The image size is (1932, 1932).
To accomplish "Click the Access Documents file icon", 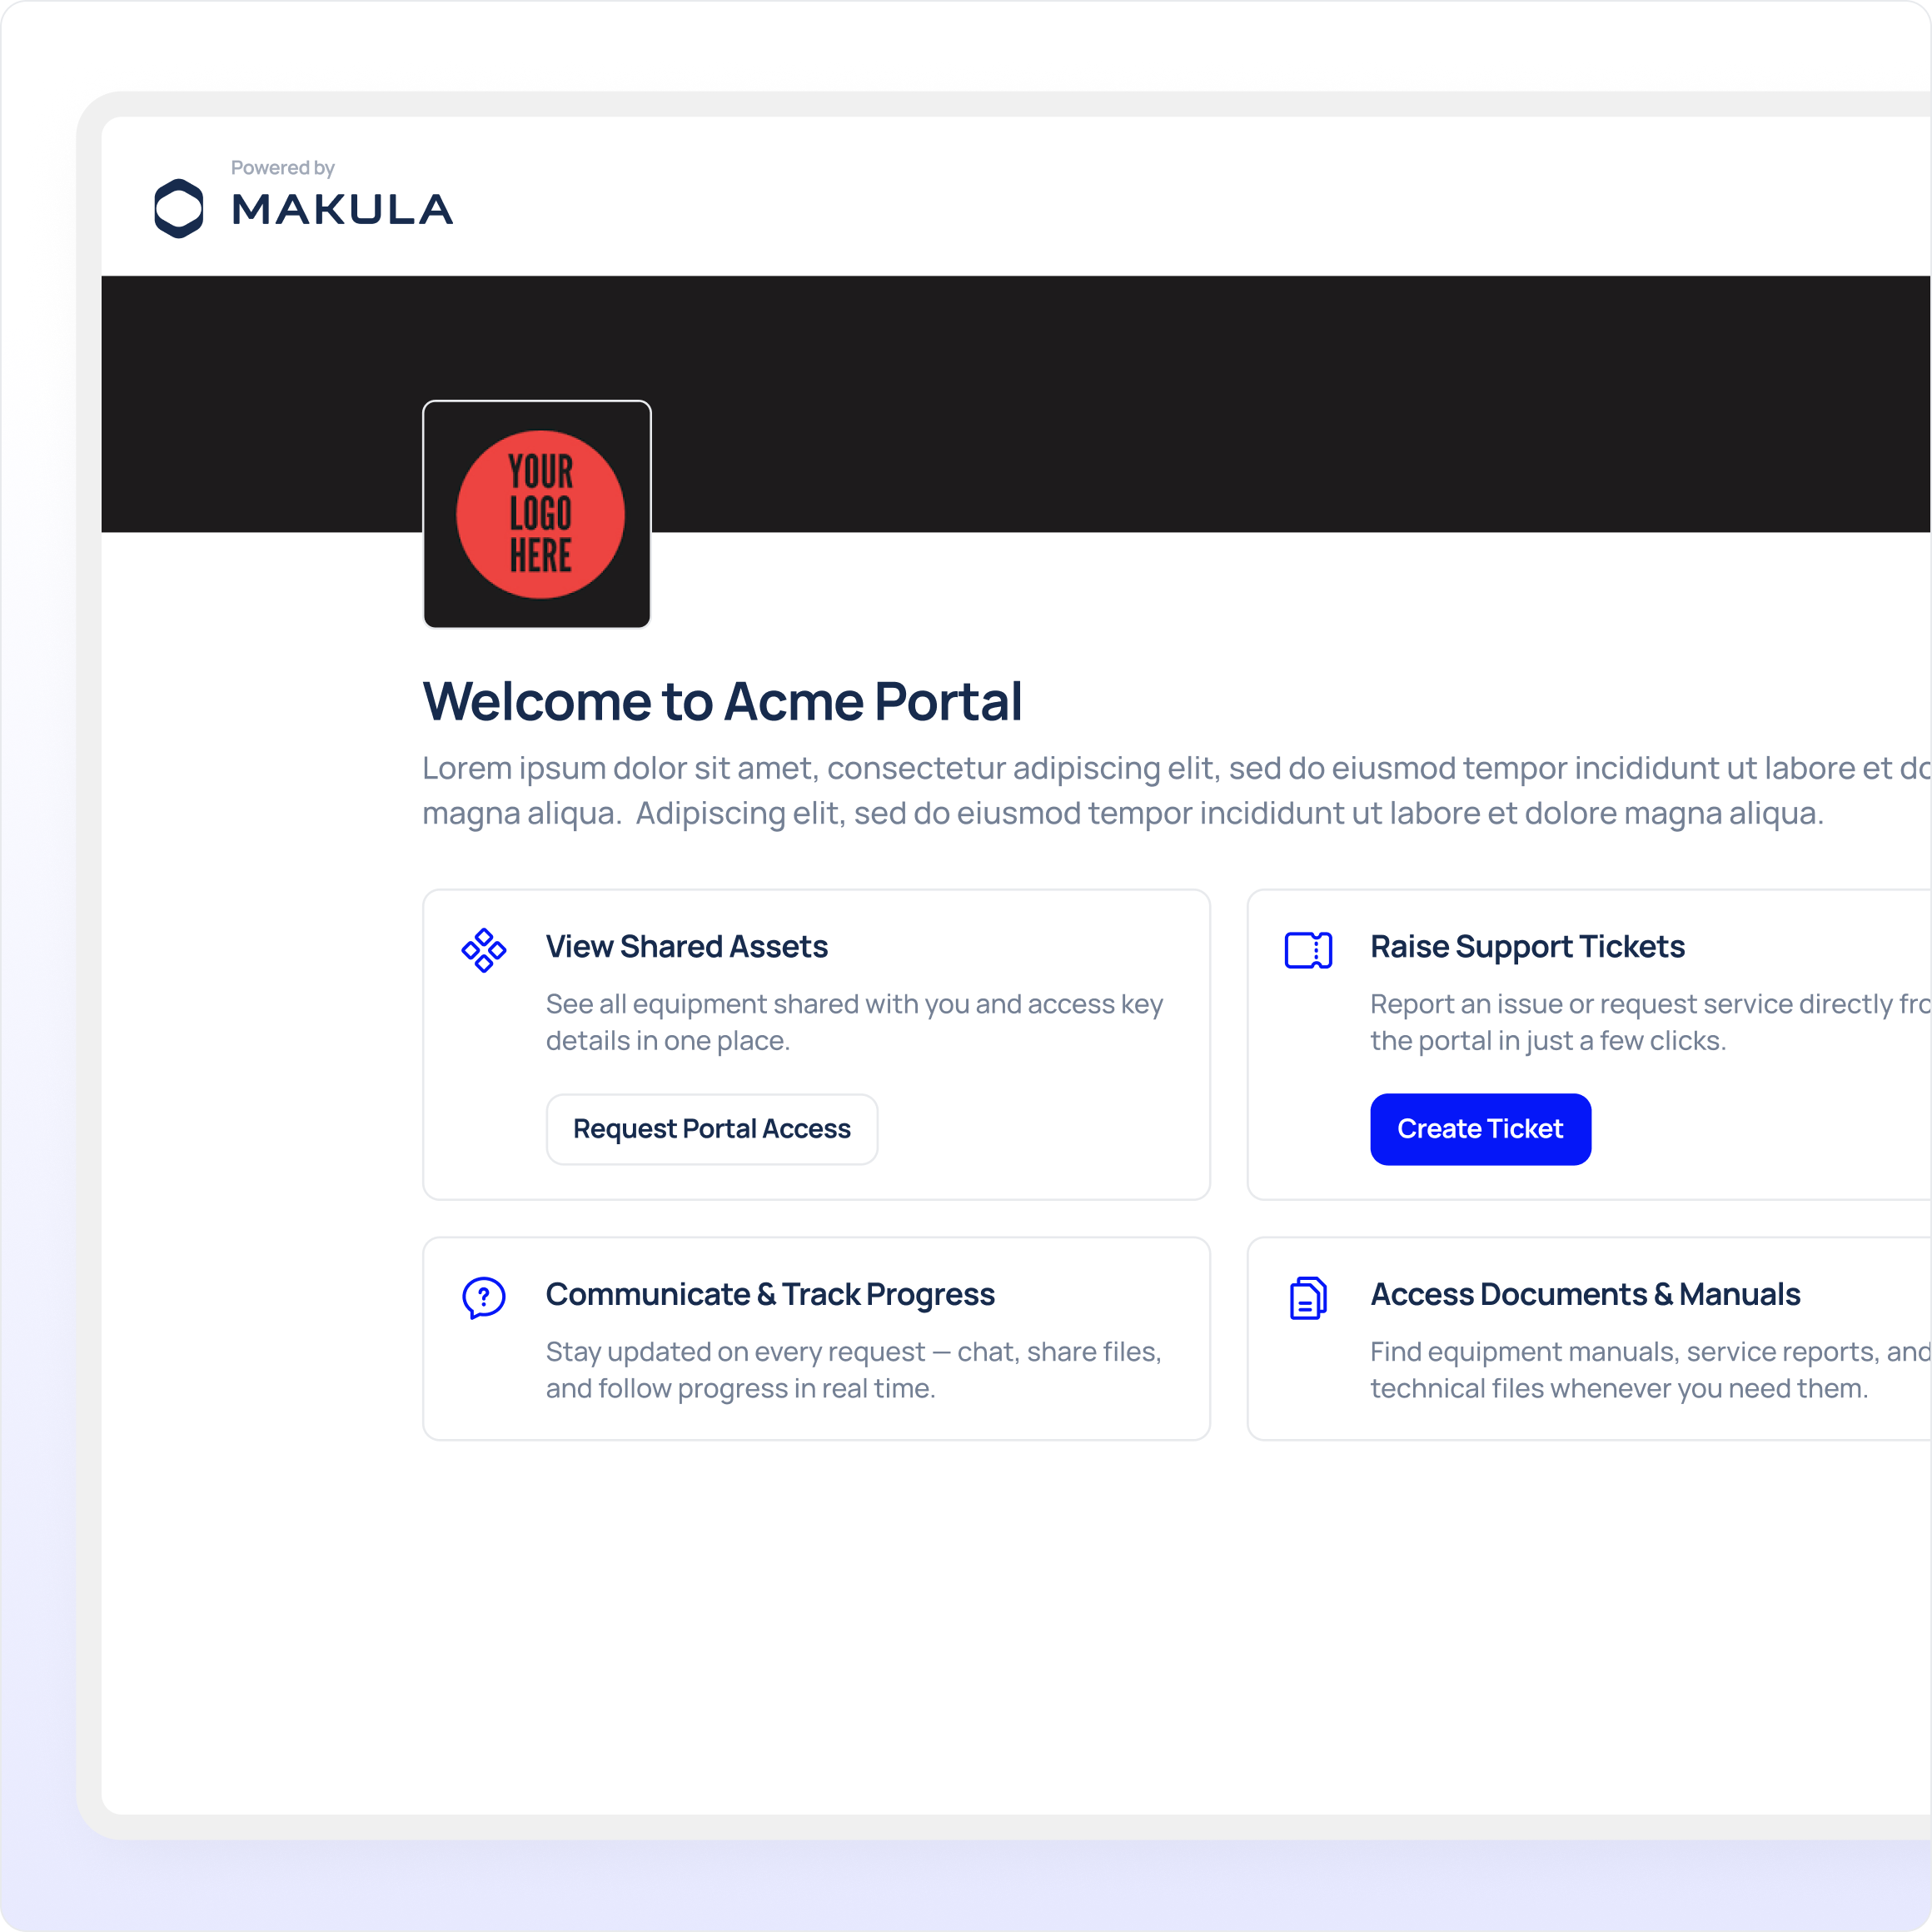I will (1308, 1298).
